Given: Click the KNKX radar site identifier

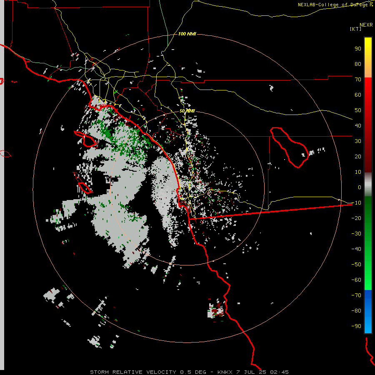Looking at the screenshot, I should 225,372.
